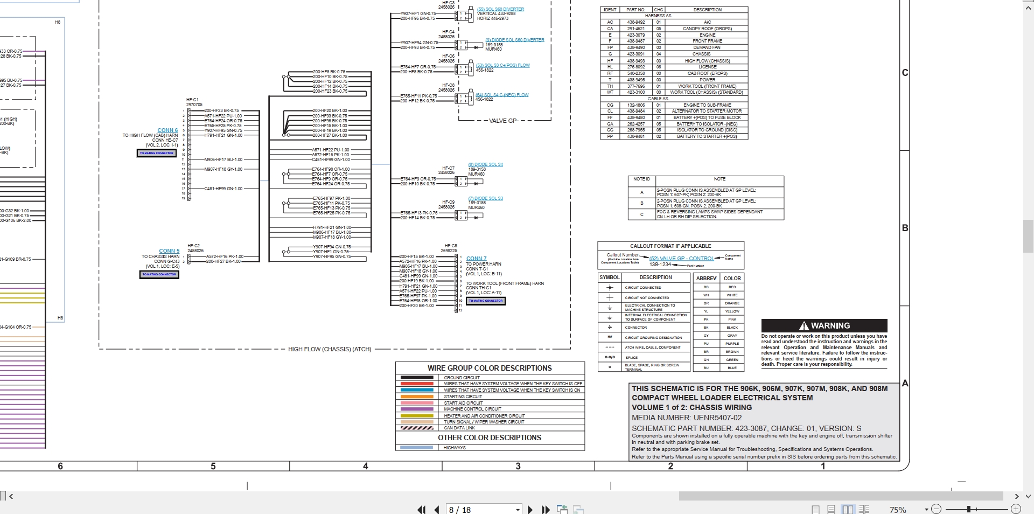Viewport: 1034px width, 514px height.
Task: Follow the (9) DIODE SOL S60 DIVERTER link
Action: [x=515, y=40]
